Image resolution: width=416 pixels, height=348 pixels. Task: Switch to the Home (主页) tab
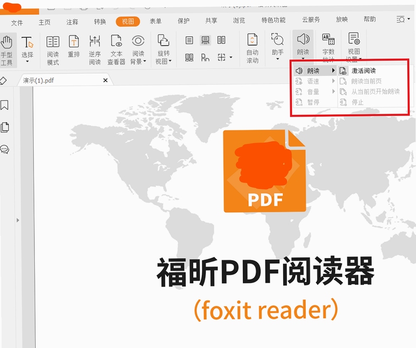(44, 22)
